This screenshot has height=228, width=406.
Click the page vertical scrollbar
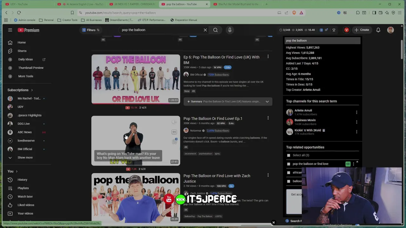pyautogui.click(x=402, y=49)
